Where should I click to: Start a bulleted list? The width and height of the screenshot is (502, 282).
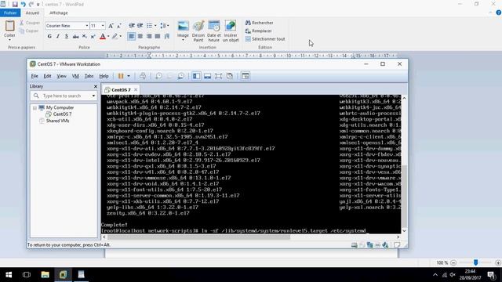(x=150, y=26)
